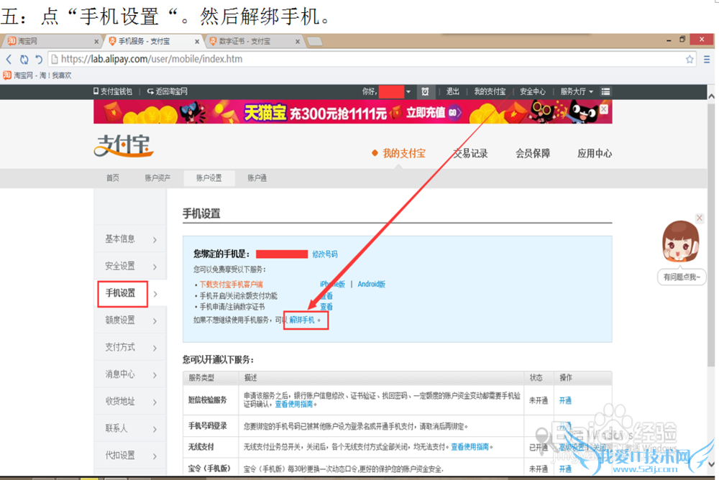
Task: Click the 立即充值 banner button
Action: 433,112
